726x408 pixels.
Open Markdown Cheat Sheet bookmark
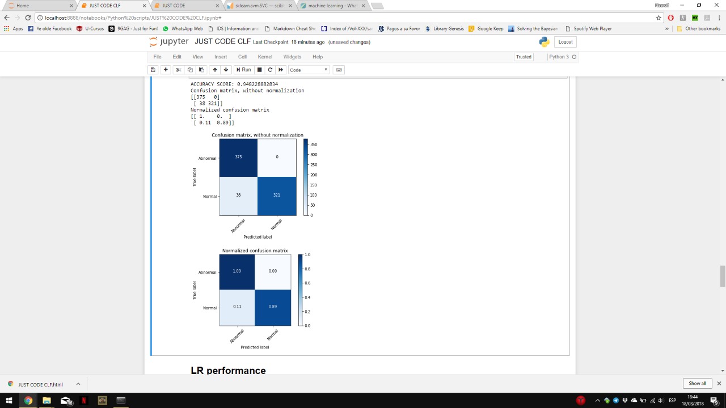(x=290, y=28)
